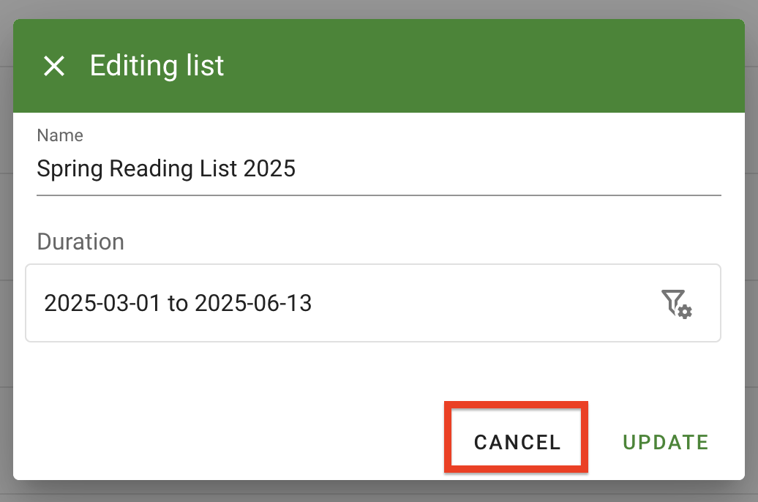Focus the Name text field

coord(378,170)
